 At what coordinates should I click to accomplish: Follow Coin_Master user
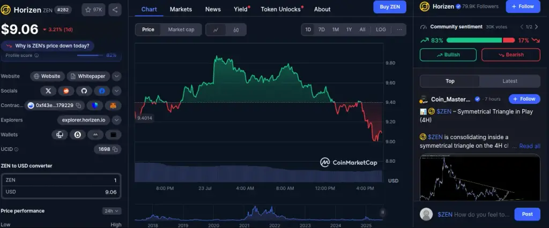pyautogui.click(x=524, y=99)
